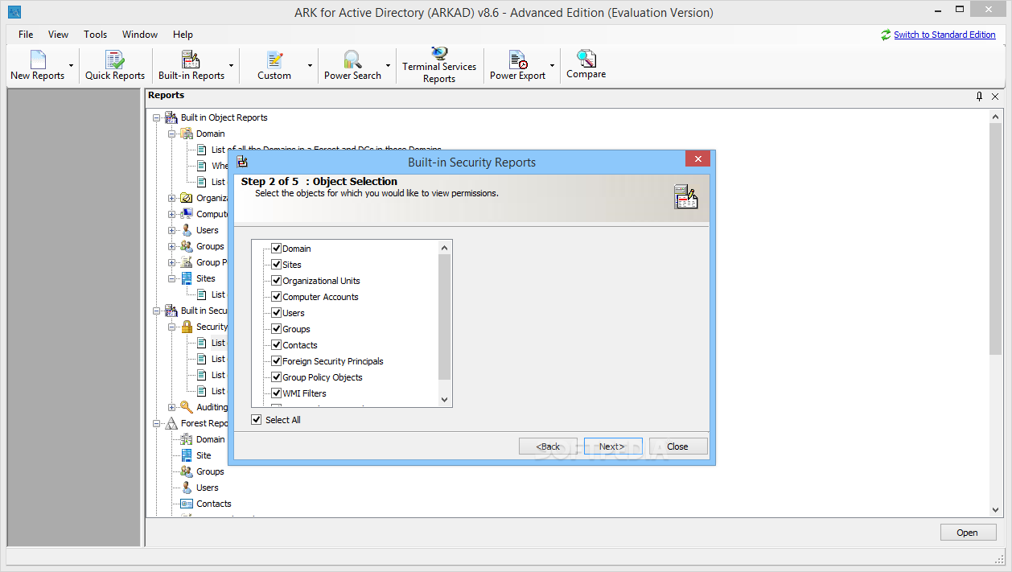Uncheck the Sites checkbox in the dialog
The height and width of the screenshot is (572, 1012).
[x=277, y=265]
